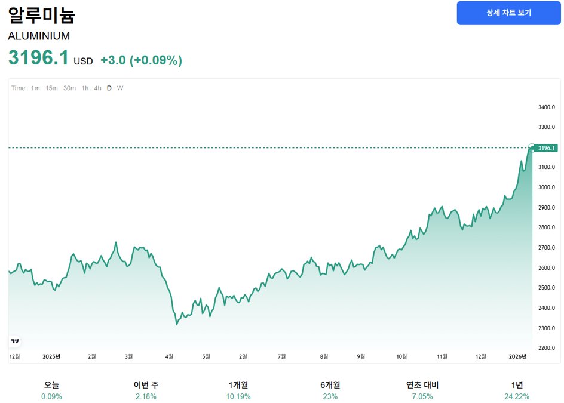Select the 1m time interval
This screenshot has height=403, width=564.
click(35, 88)
